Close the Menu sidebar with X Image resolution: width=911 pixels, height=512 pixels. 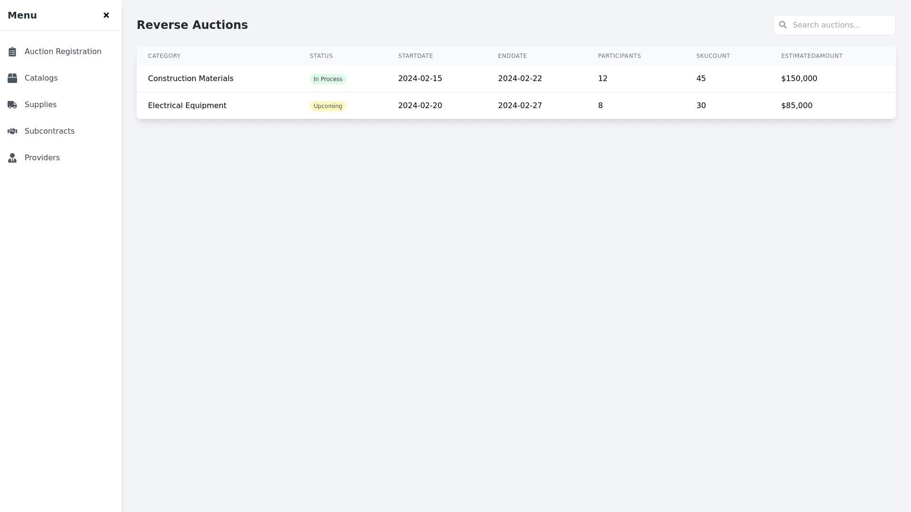coord(106,15)
